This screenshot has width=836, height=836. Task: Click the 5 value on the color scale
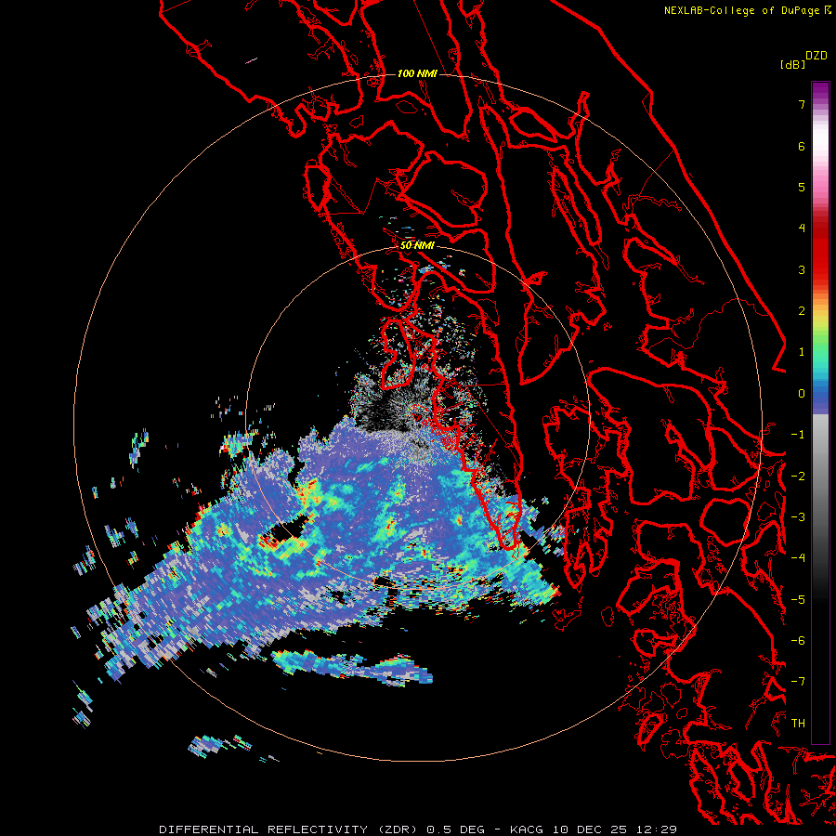(802, 187)
